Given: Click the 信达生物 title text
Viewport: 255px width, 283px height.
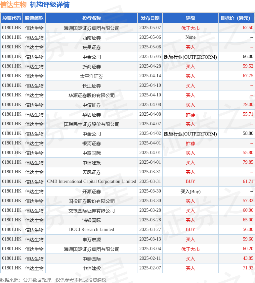Looking at the screenshot, I should [x=13, y=5].
